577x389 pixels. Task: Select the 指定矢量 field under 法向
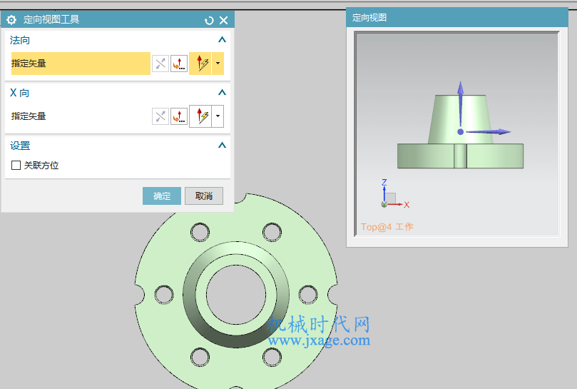point(81,64)
